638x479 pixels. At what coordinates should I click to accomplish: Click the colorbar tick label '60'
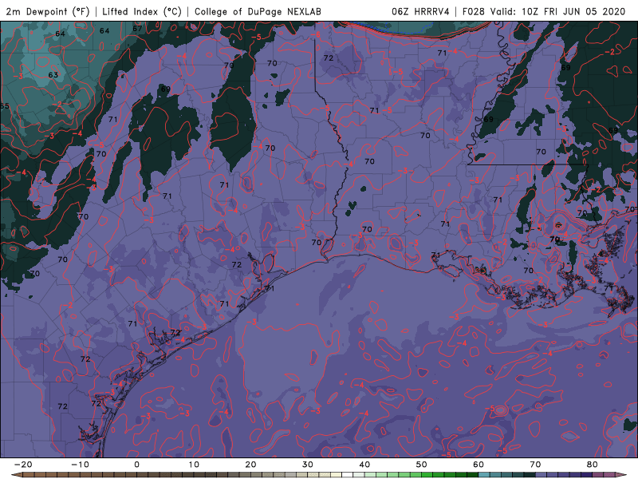[478, 465]
